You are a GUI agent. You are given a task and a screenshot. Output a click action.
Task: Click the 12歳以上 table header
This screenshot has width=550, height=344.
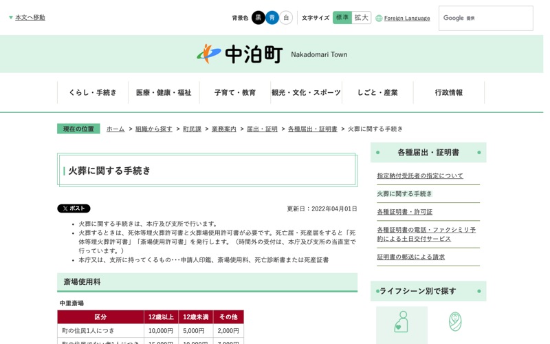point(161,317)
